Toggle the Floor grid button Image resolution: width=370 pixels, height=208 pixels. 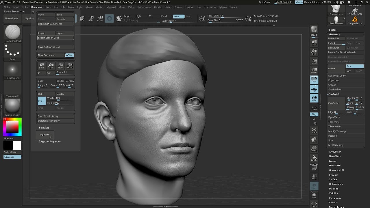click(314, 89)
